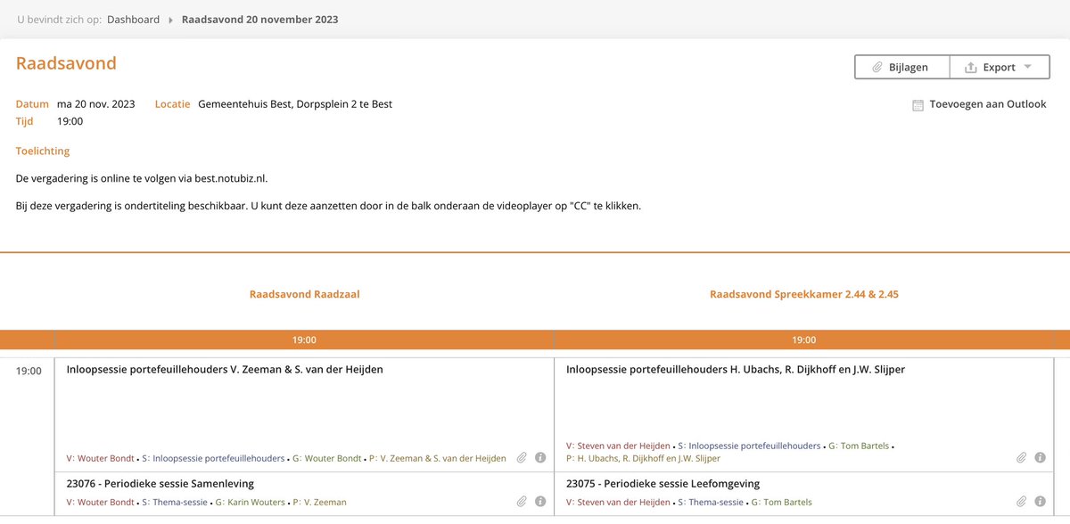The image size is (1070, 524).
Task: Click P: H. Ubachs, R. Dijkhoff en J.W. Slijper
Action: pos(643,458)
